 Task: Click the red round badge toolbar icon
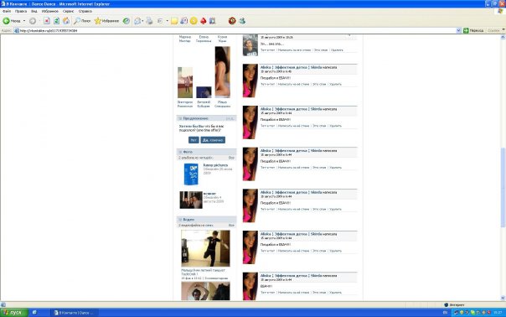point(232,21)
